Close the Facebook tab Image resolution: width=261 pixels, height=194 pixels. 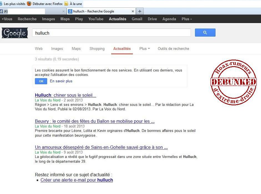point(64,11)
